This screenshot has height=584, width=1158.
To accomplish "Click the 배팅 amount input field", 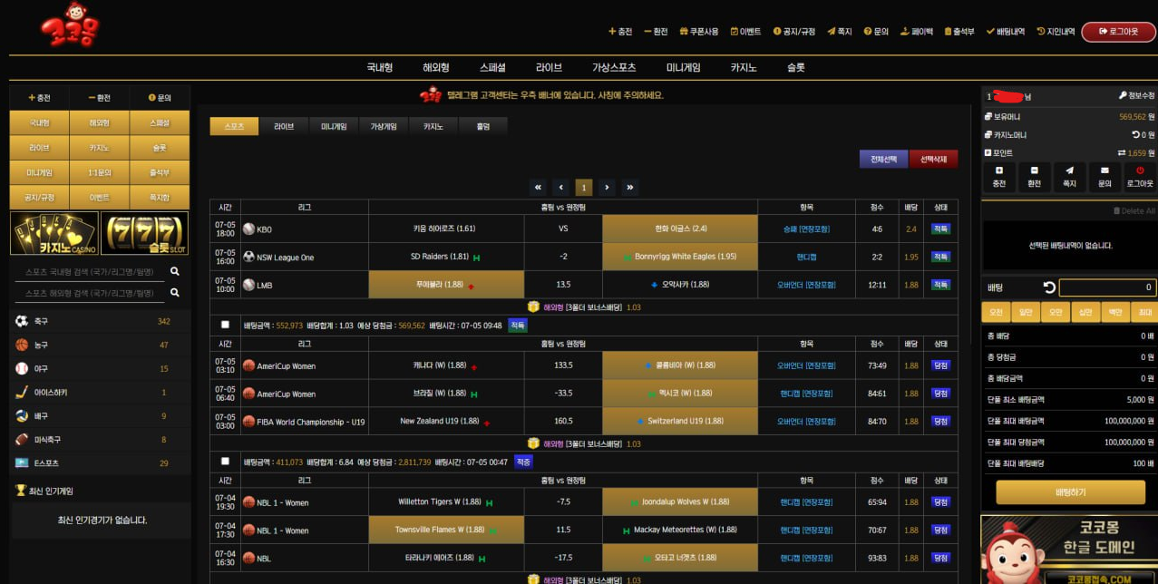I will [1107, 287].
